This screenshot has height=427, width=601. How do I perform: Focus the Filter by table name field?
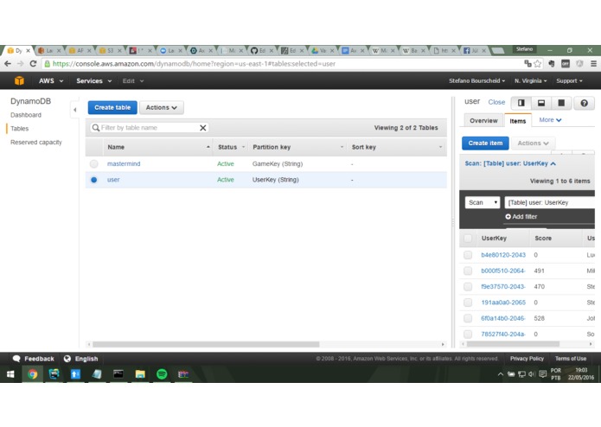pyautogui.click(x=149, y=128)
